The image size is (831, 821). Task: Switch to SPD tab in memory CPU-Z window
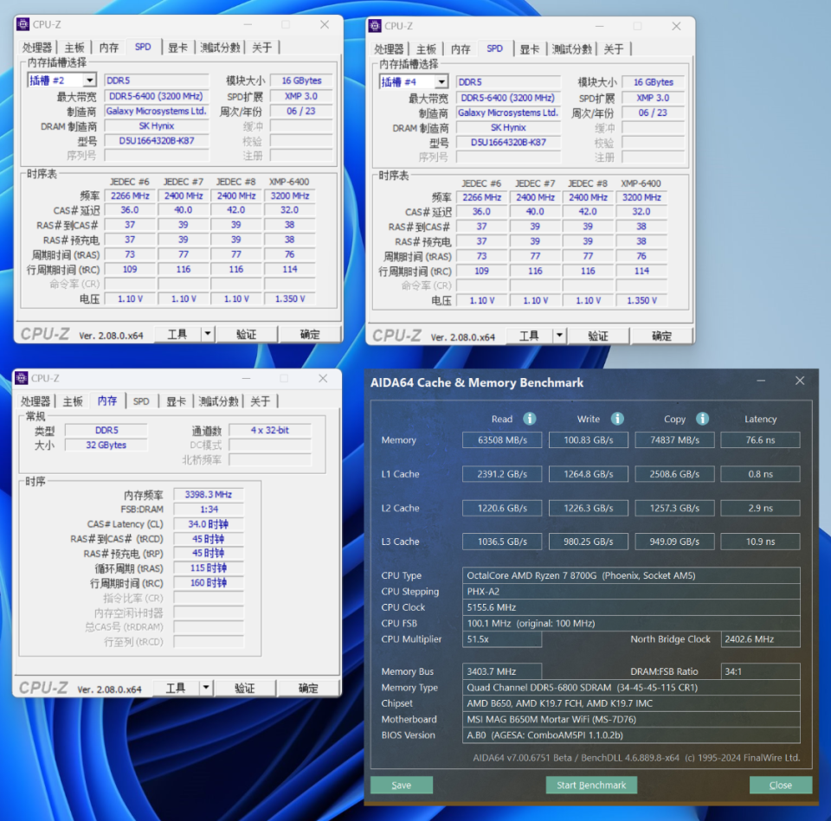(141, 401)
